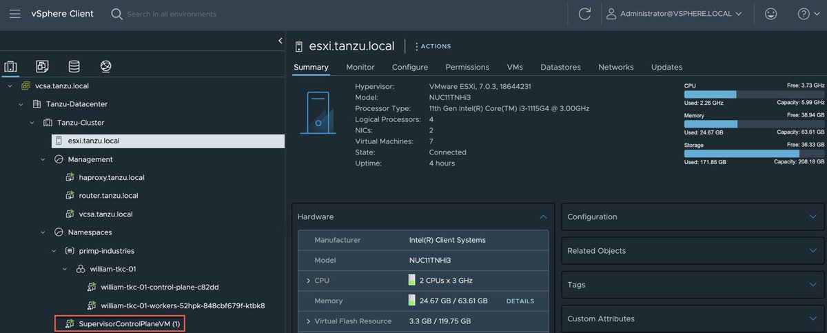Click the haproxy.tanzu.local VM icon
This screenshot has width=827, height=333.
[70, 177]
